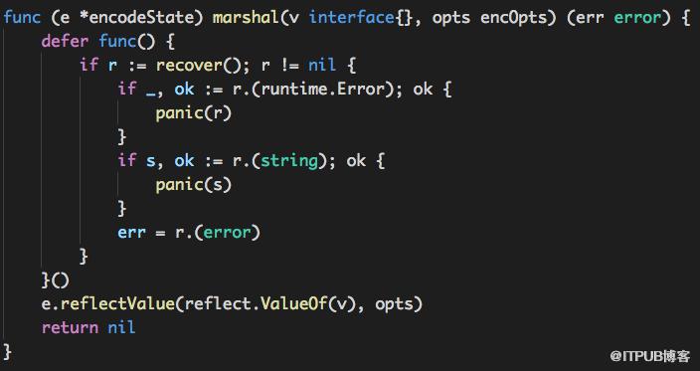Click the reflectValue method call
This screenshot has height=371, width=700.
pyautogui.click(x=117, y=304)
